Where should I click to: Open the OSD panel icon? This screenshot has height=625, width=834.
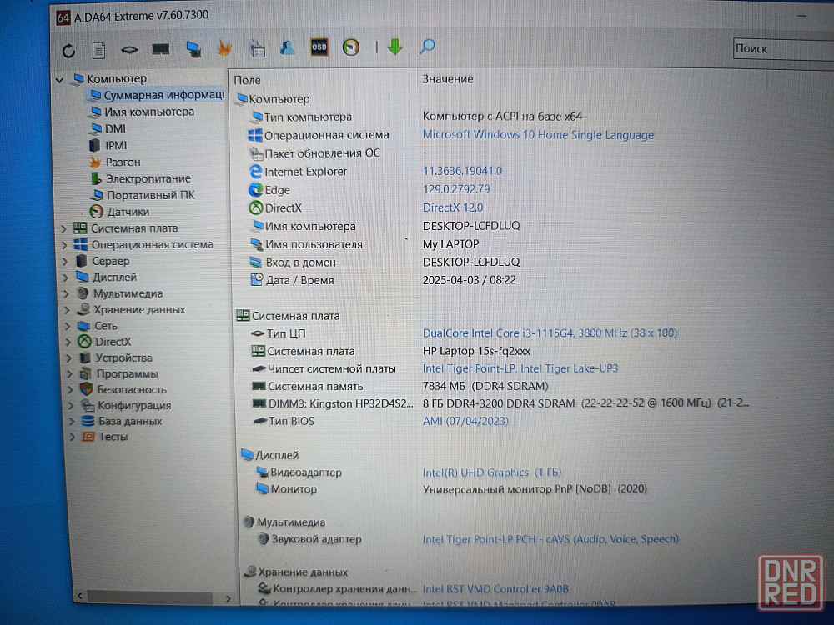pos(319,47)
